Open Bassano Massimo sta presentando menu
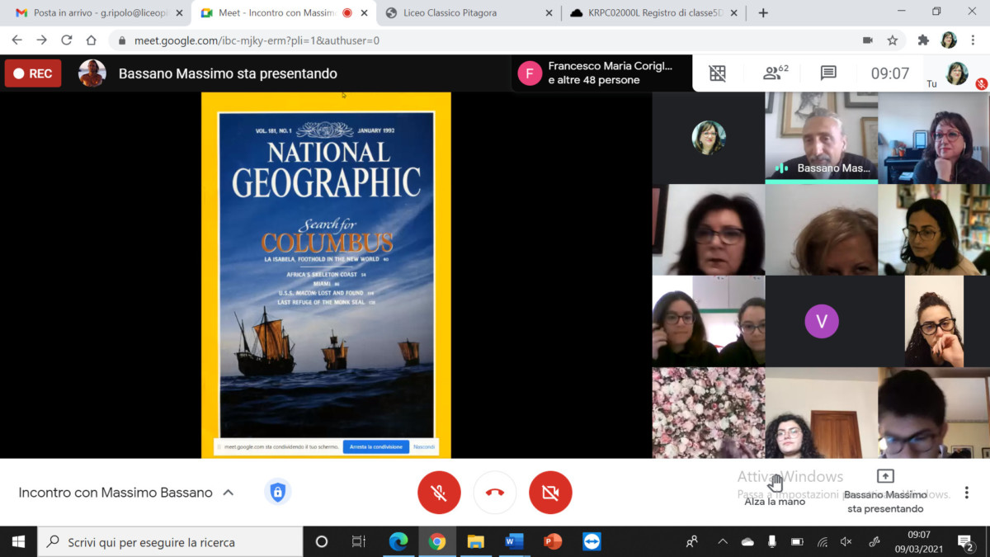Image resolution: width=990 pixels, height=557 pixels. click(885, 491)
